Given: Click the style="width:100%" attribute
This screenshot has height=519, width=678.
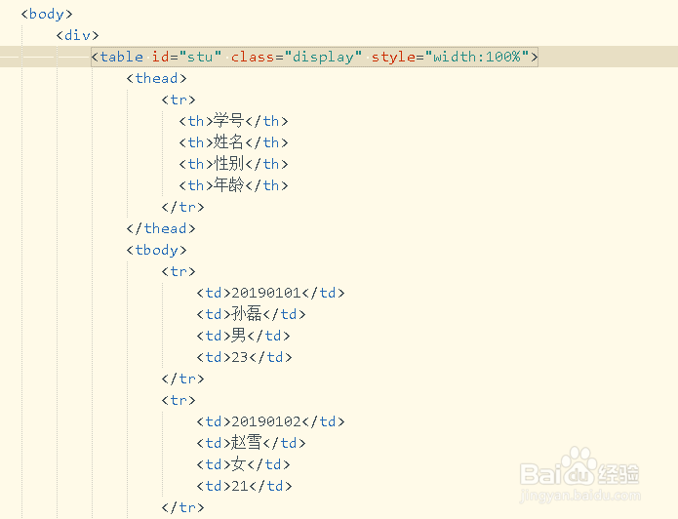Looking at the screenshot, I should coord(450,57).
